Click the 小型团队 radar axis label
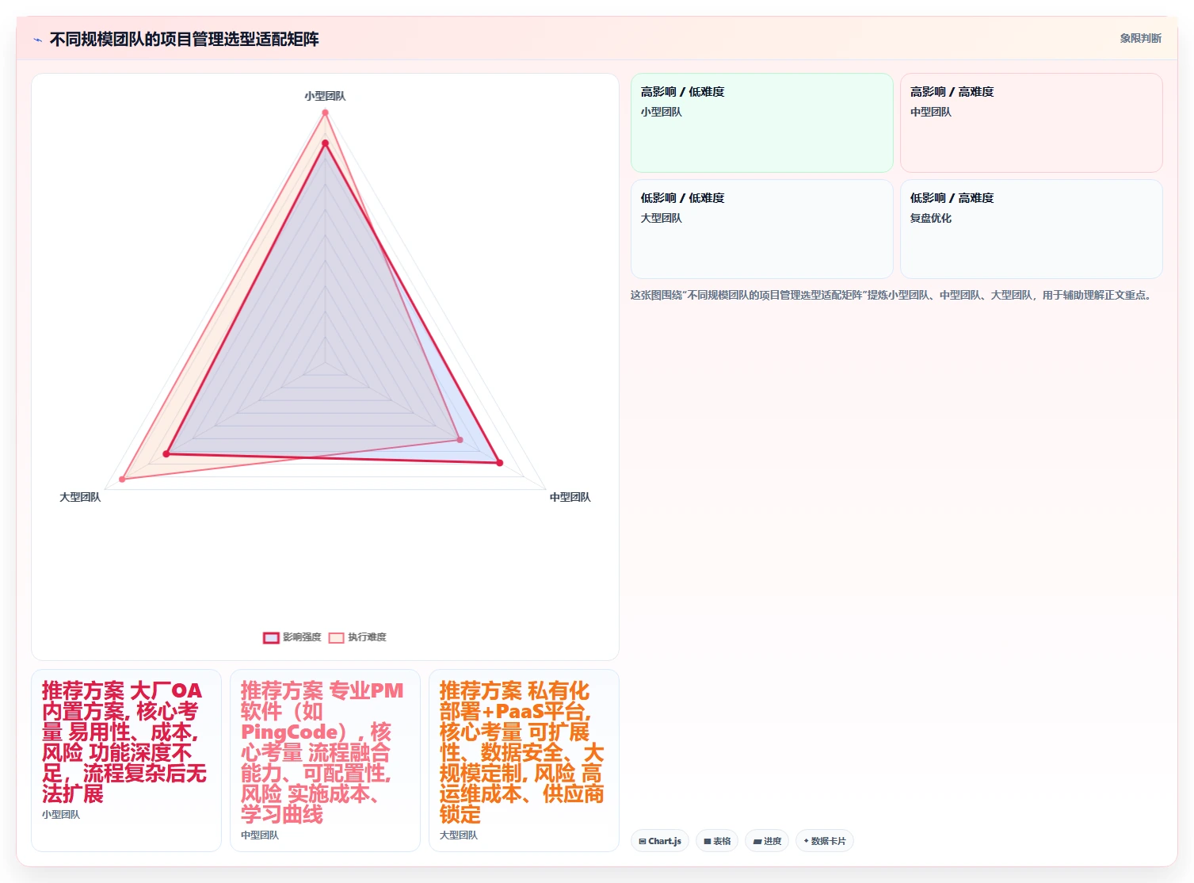 (x=325, y=96)
